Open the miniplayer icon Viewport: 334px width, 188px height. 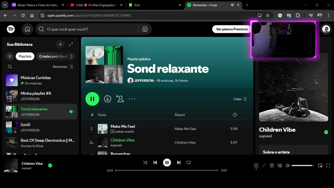click(x=320, y=166)
